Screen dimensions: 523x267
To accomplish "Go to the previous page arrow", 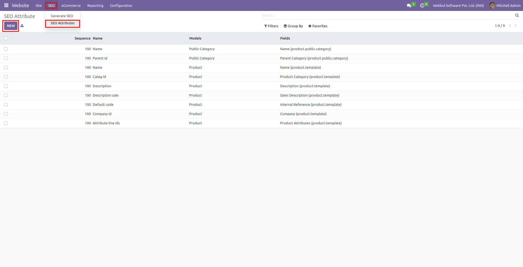I will [x=510, y=26].
